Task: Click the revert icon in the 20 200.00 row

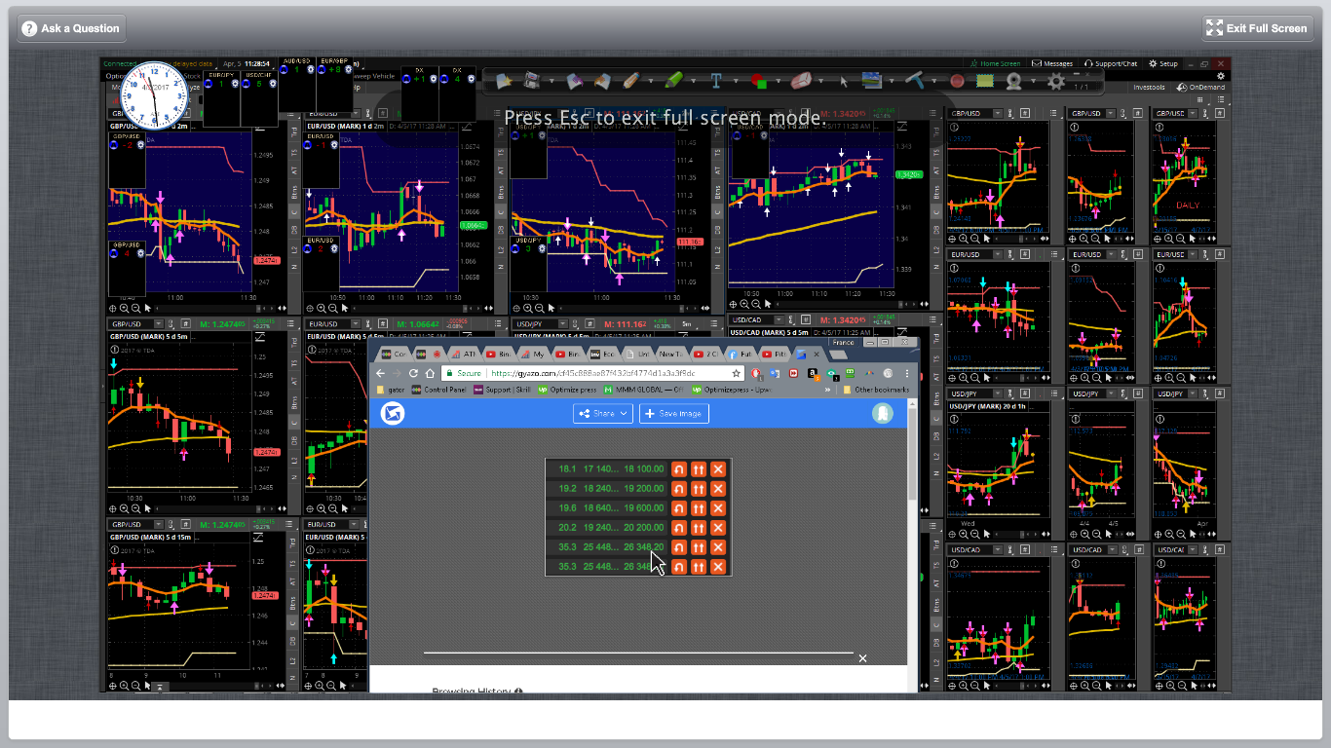Action: point(679,528)
